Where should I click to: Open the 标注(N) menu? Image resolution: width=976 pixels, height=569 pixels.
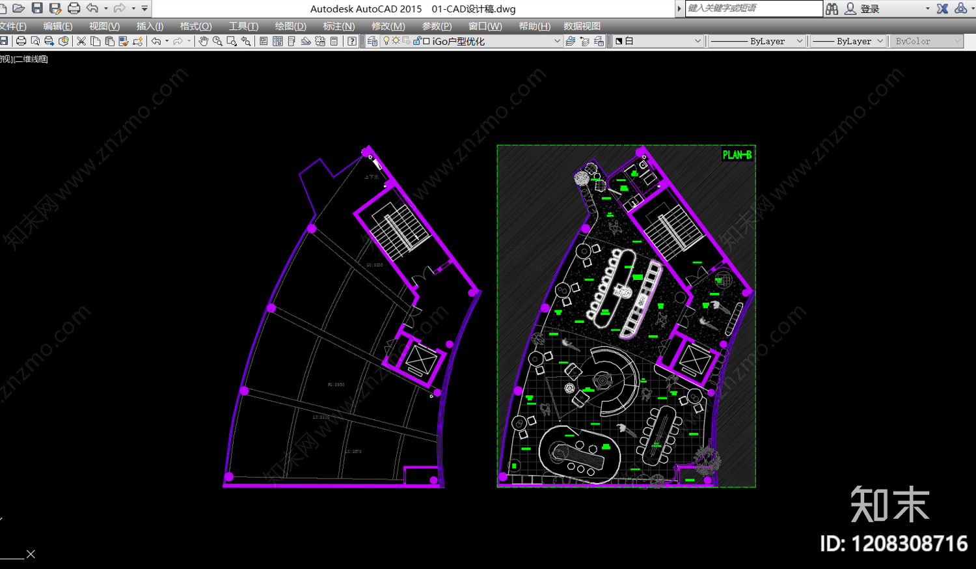pos(339,26)
